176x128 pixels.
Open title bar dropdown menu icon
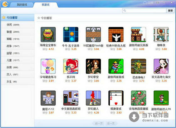tap(158, 3)
